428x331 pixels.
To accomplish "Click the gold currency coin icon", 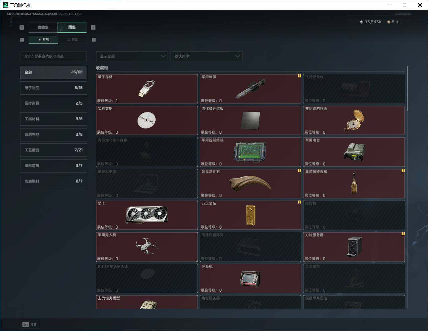I will click(389, 22).
